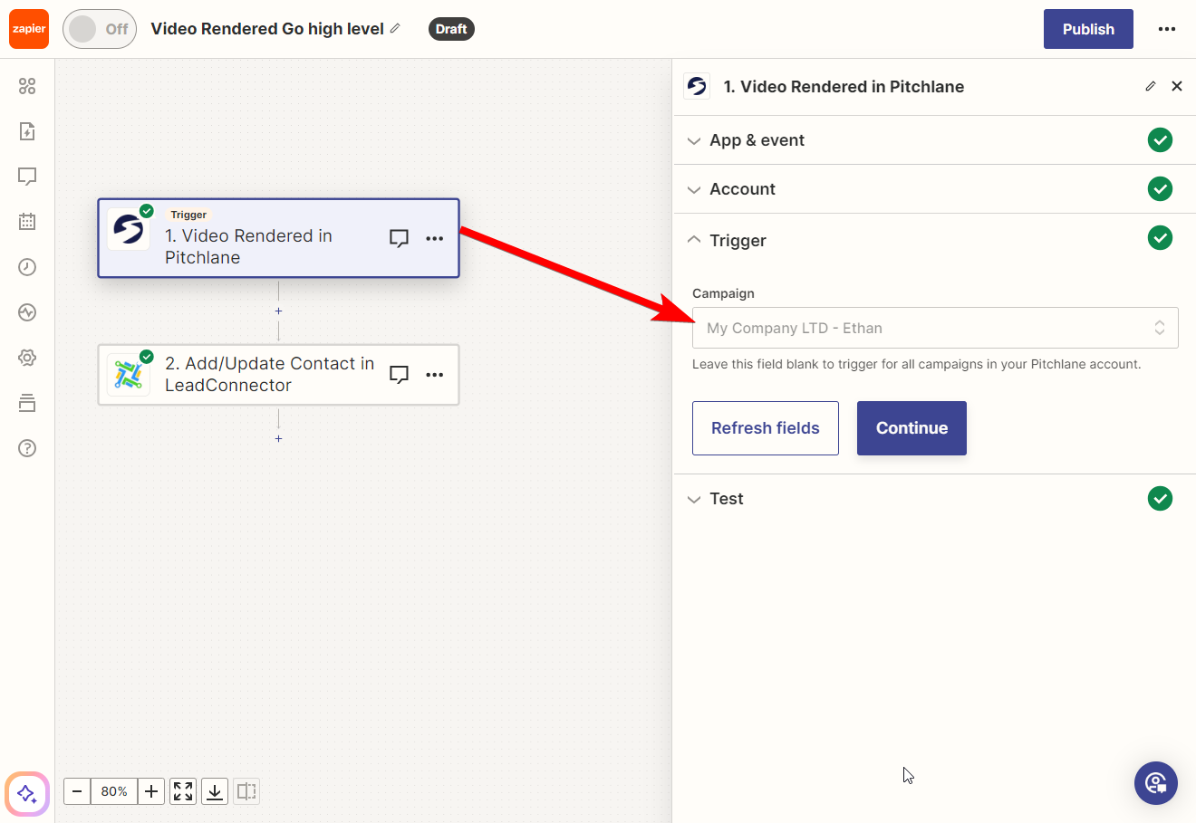Add comment on Video Rendered step
Image resolution: width=1196 pixels, height=823 pixels.
pyautogui.click(x=399, y=238)
